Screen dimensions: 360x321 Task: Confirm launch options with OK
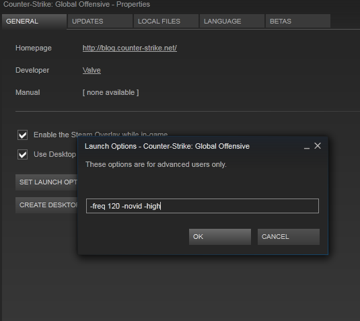[x=220, y=237]
